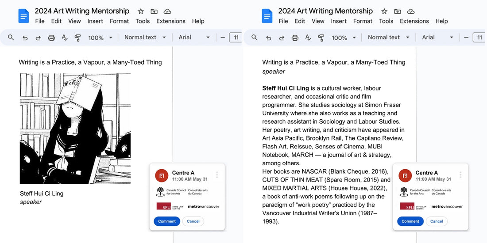The image size is (487, 243).
Task: Click the redo arrow in the right document toolbar
Action: 282,38
